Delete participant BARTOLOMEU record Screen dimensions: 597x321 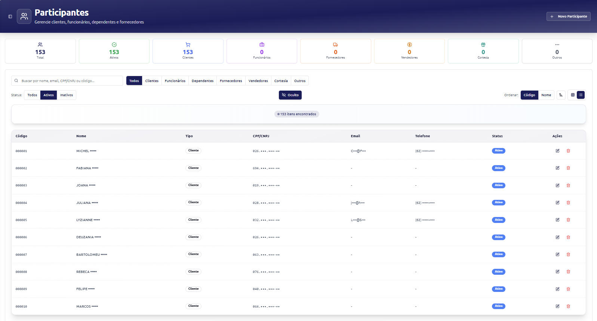pyautogui.click(x=568, y=255)
